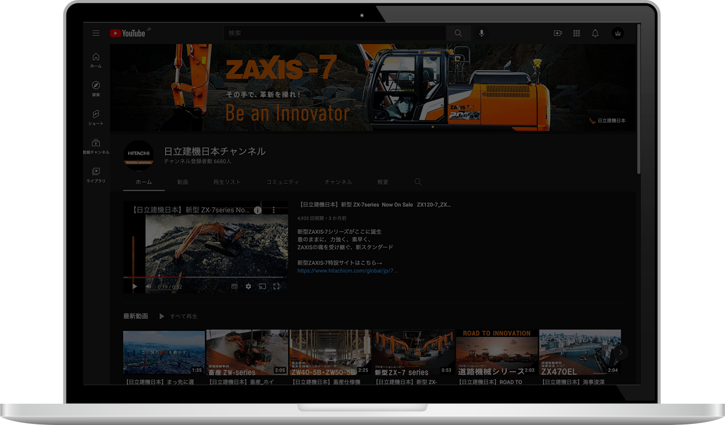The image size is (725, 425).
Task: Open player three-dot more menu
Action: pos(274,210)
